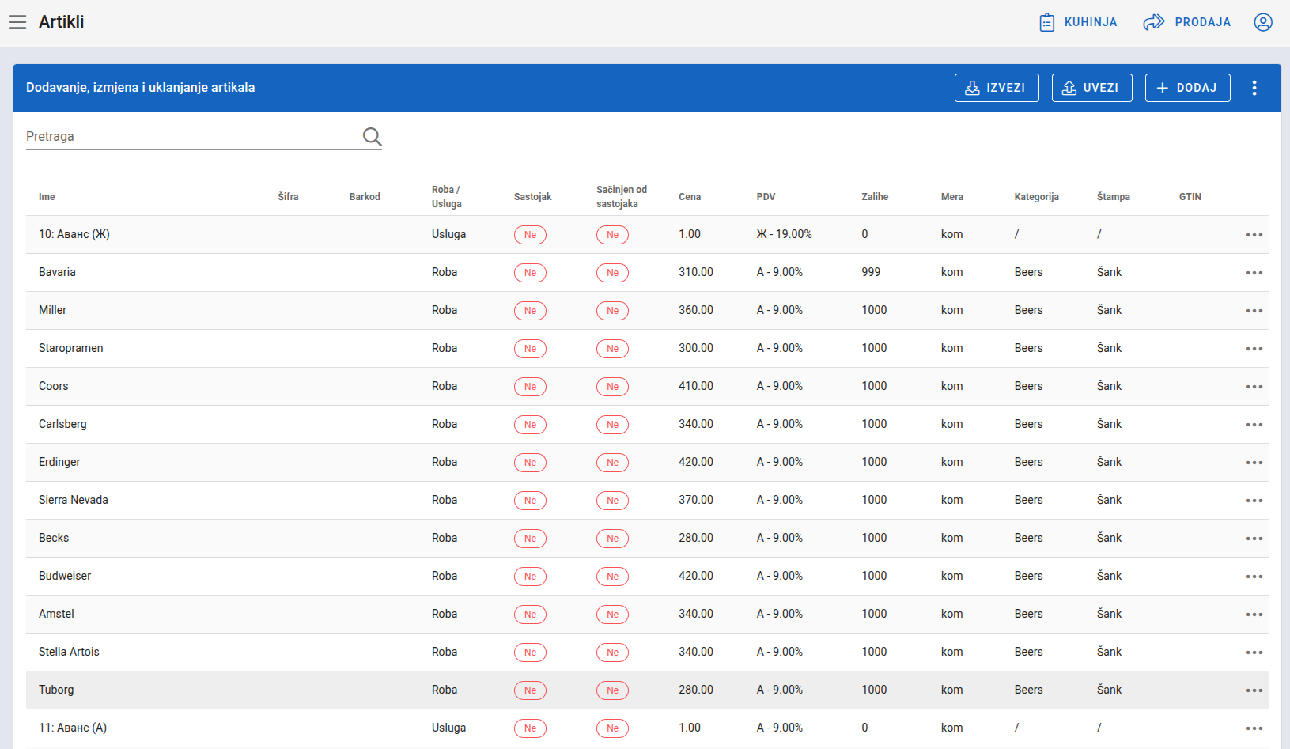Click the Ime column header
The image size is (1290, 749).
pos(47,197)
